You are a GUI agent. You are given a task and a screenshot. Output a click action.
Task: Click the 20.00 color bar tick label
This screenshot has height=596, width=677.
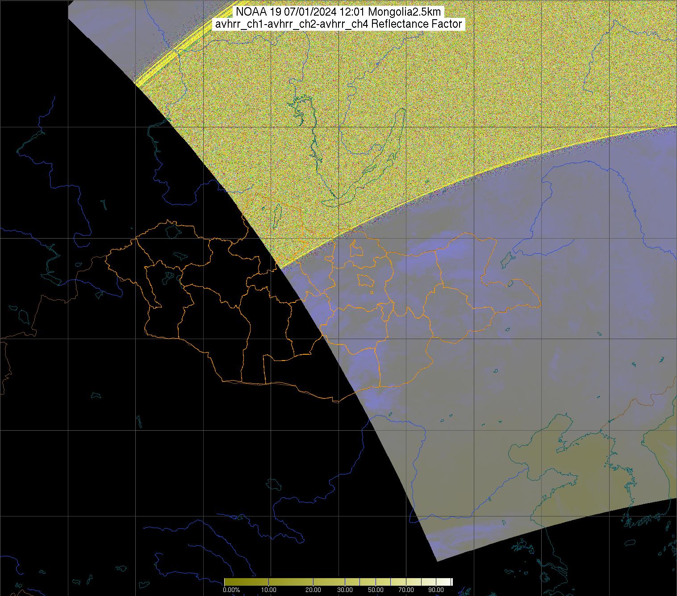313,590
